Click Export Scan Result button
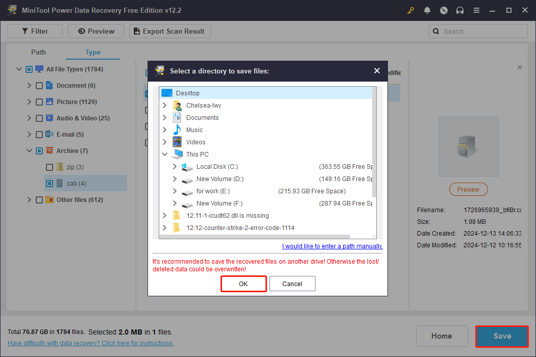The width and height of the screenshot is (536, 357). tap(170, 31)
